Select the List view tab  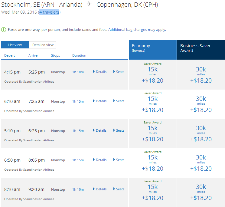15,45
